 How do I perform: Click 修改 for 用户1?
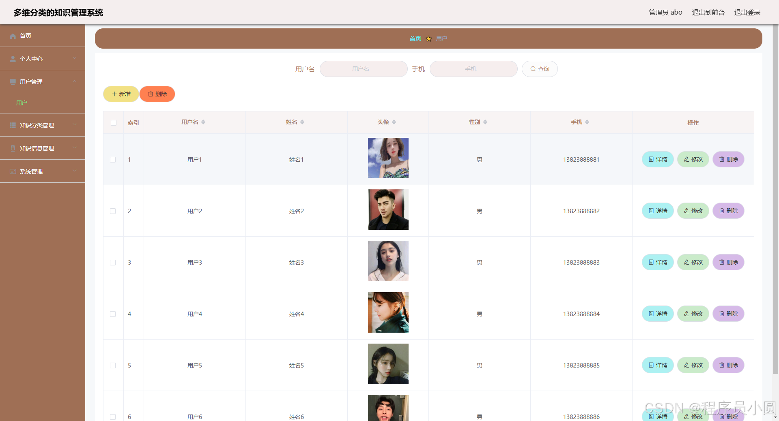[x=693, y=159]
